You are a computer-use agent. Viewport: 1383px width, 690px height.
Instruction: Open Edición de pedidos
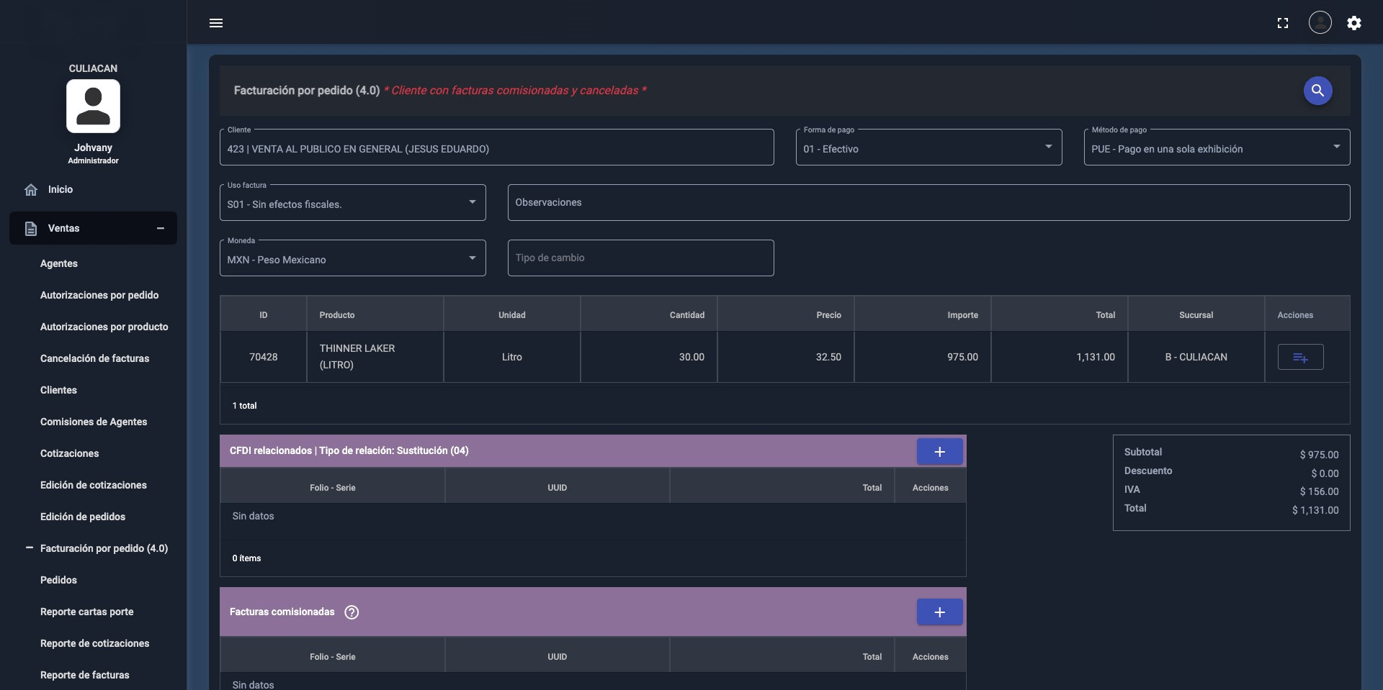tap(83, 517)
